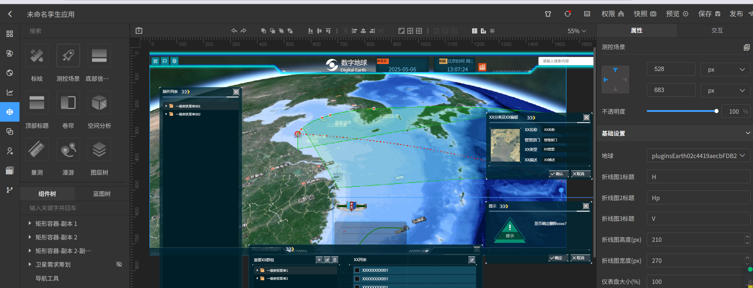Open the 组件树 tab

pos(47,194)
